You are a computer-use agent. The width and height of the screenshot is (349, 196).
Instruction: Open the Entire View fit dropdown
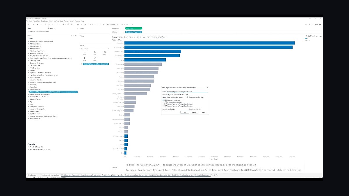click(x=112, y=24)
